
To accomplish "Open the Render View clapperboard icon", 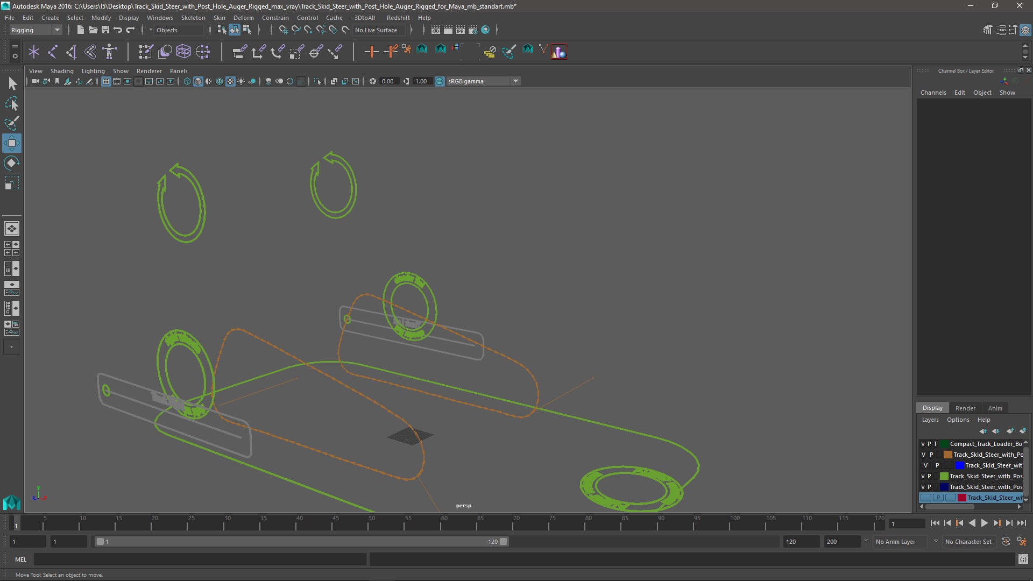I will [x=436, y=30].
